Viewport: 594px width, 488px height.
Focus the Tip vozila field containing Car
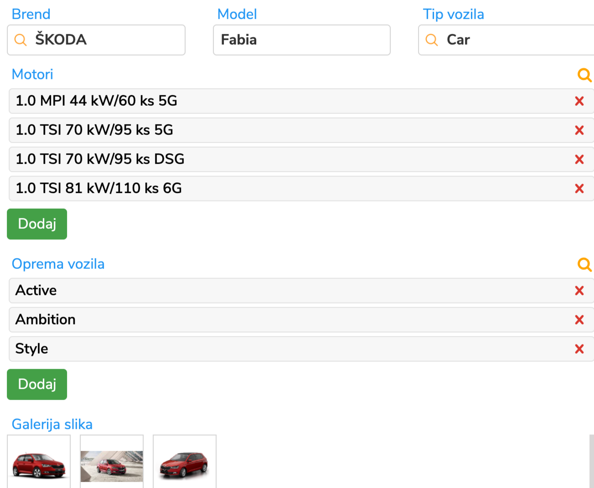click(x=506, y=40)
